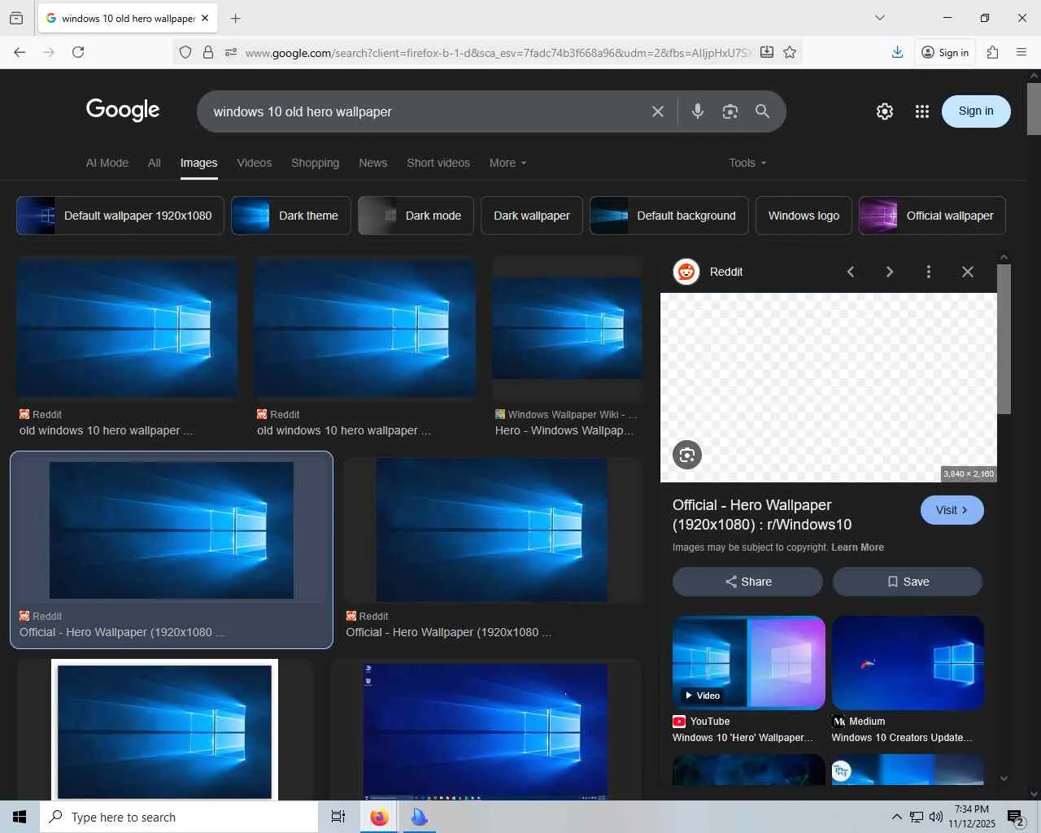The width and height of the screenshot is (1041, 833).
Task: Show hidden system tray icons
Action: tap(896, 817)
